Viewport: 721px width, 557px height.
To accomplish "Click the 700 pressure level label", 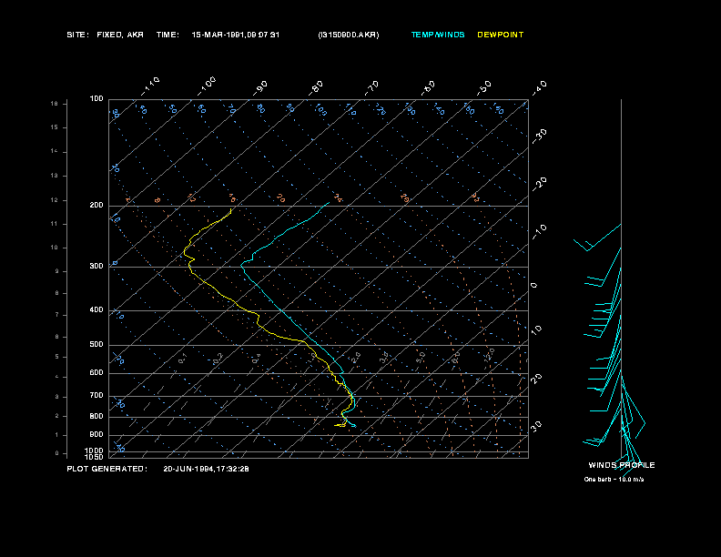I will 96,396.
